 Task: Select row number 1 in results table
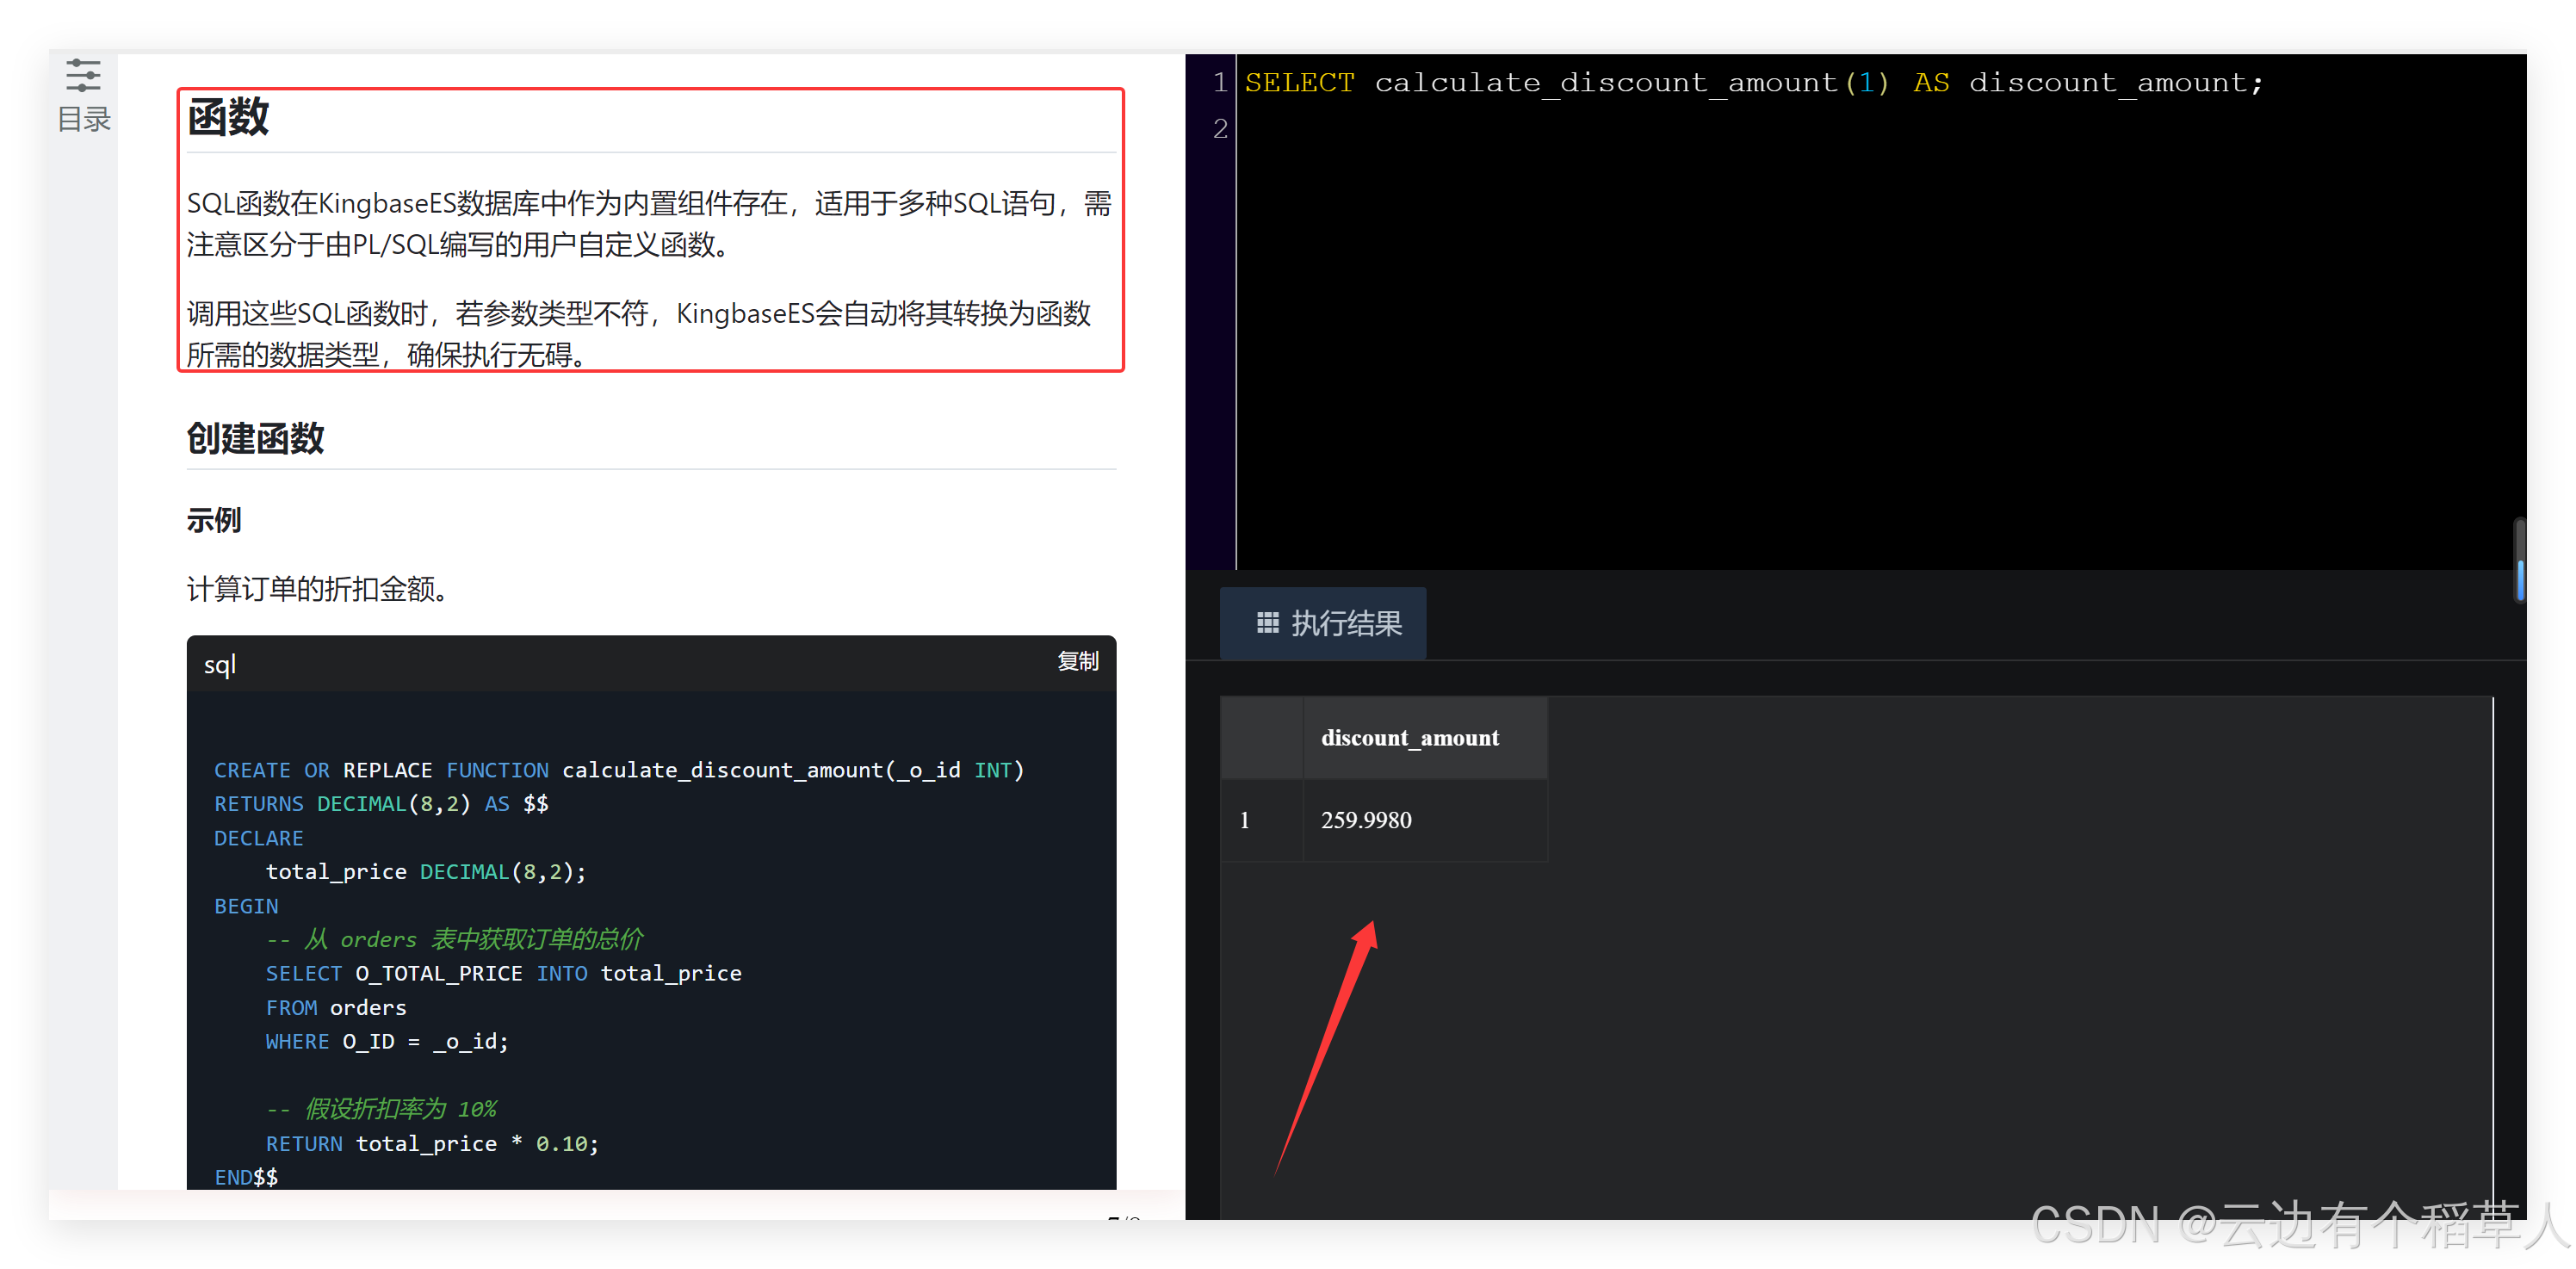click(1244, 820)
